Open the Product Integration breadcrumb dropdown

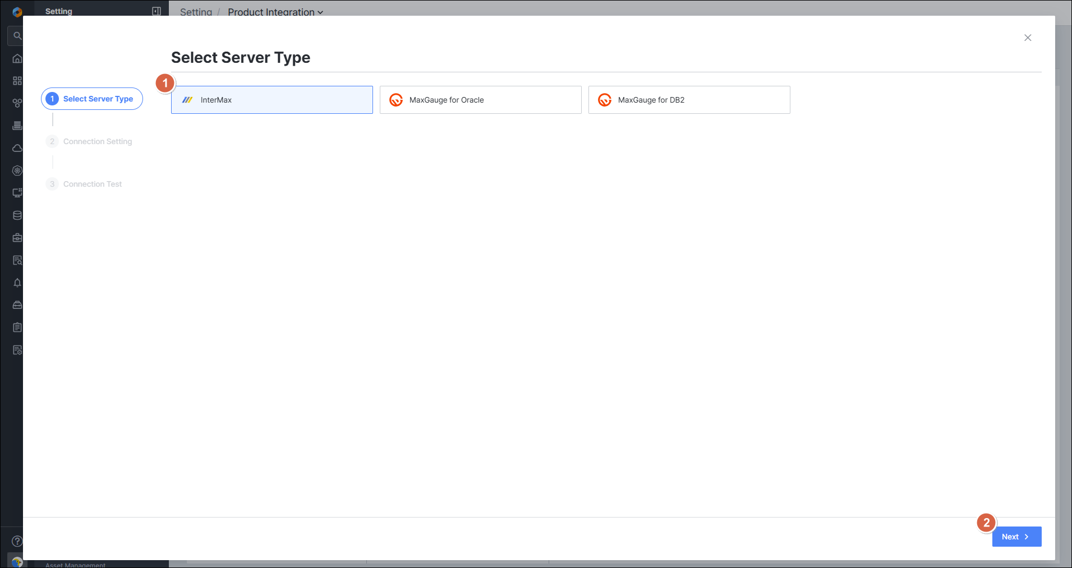click(x=275, y=12)
